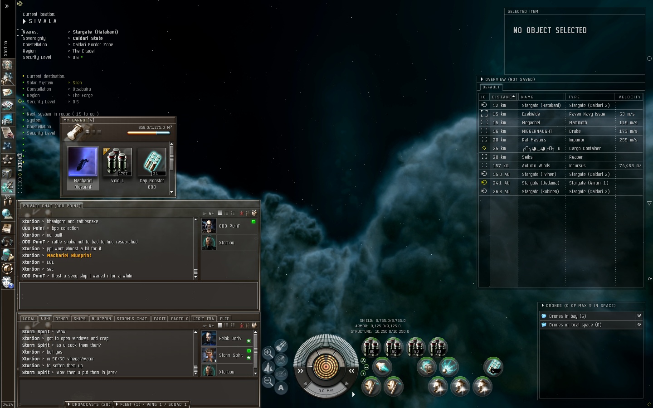This screenshot has height=408, width=653.
Task: Sort overview by the Type column header
Action: [590, 97]
